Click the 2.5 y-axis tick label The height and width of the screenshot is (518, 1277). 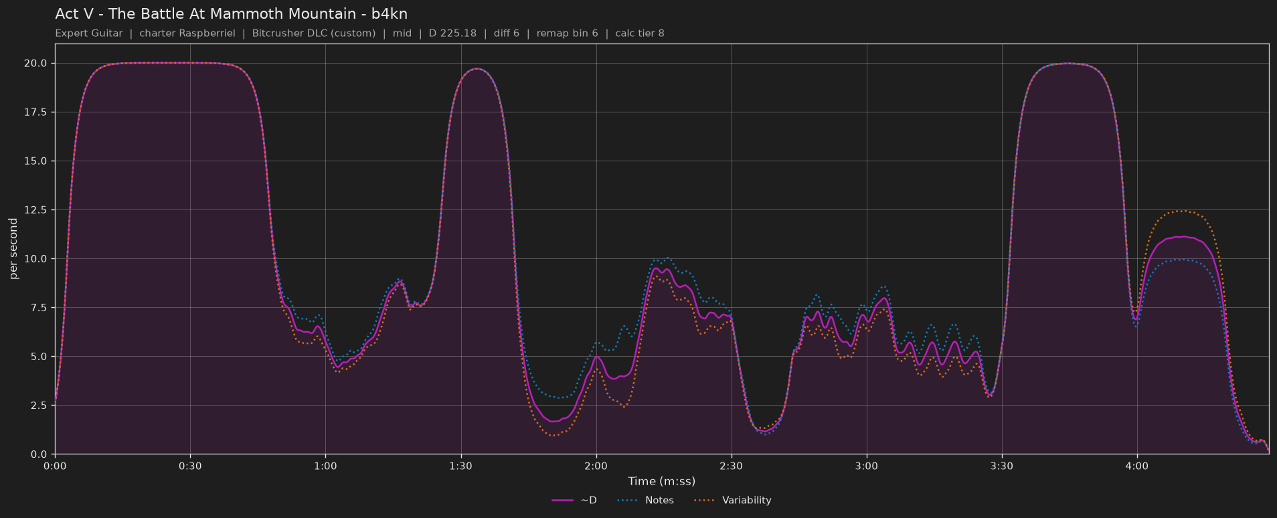(38, 406)
